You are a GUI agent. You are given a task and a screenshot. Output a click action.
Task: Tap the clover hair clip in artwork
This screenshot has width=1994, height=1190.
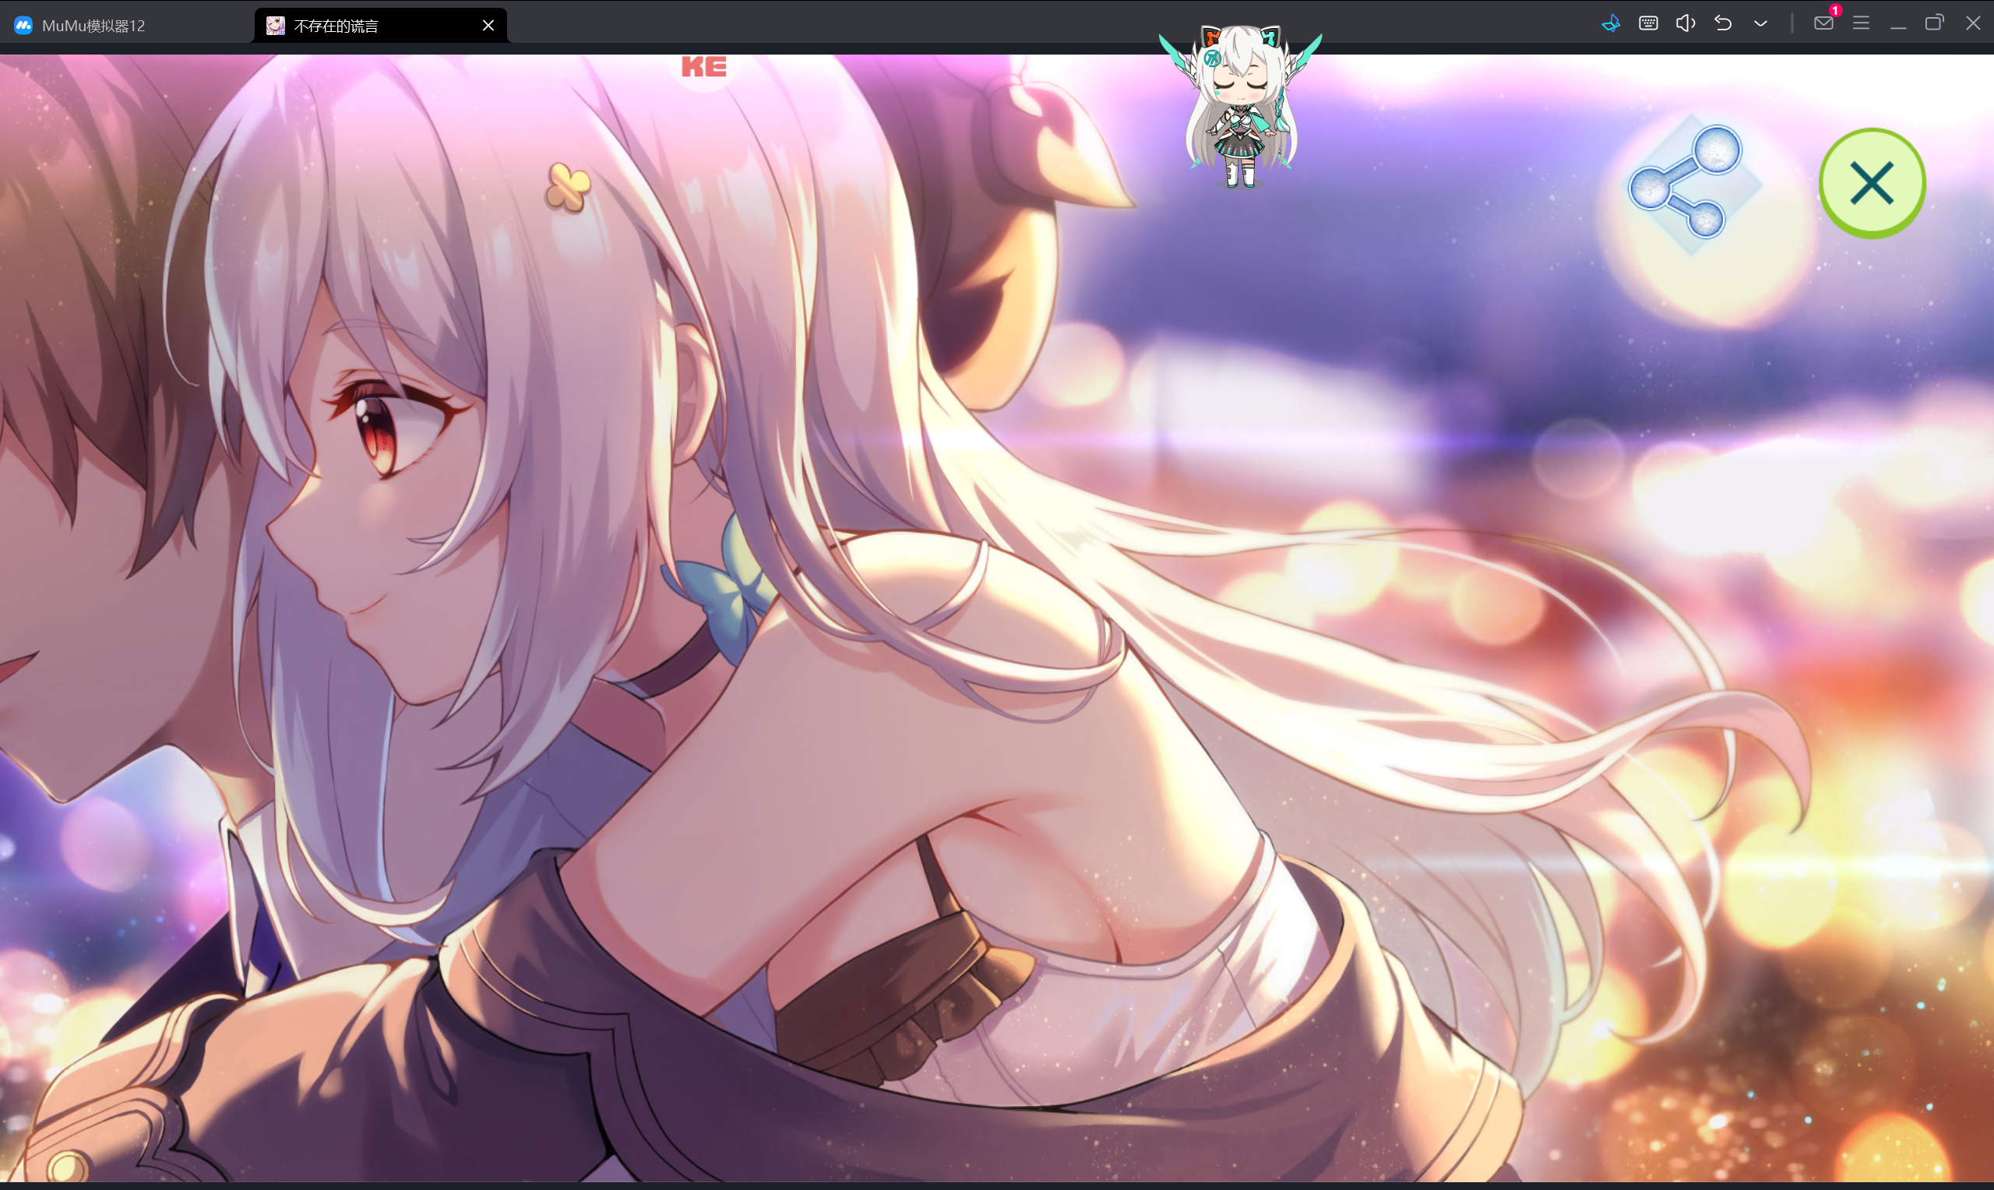(568, 187)
